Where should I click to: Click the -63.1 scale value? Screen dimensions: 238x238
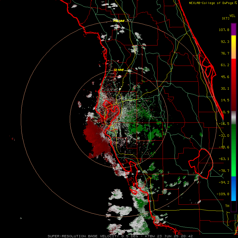(224, 159)
